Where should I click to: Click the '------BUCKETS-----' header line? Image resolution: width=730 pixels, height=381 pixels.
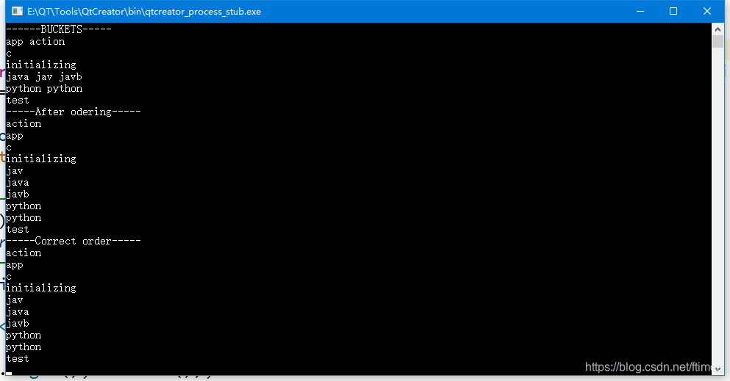point(59,29)
